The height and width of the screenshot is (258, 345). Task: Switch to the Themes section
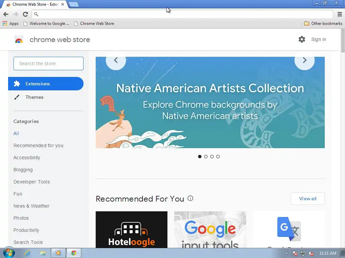34,97
